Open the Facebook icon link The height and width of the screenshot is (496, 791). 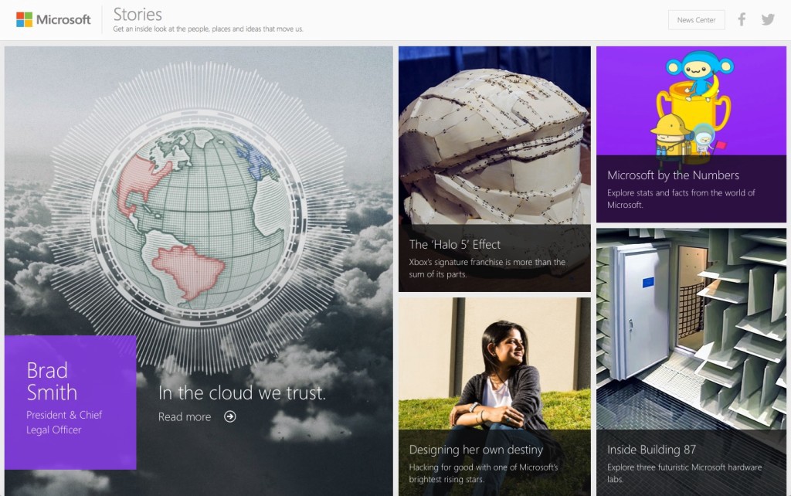coord(742,19)
